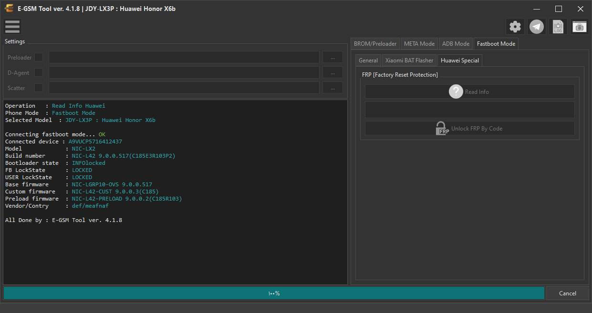Screen dimensions: 592x313
Task: Browse for Scatter file with ellipsis button
Action: pos(332,88)
